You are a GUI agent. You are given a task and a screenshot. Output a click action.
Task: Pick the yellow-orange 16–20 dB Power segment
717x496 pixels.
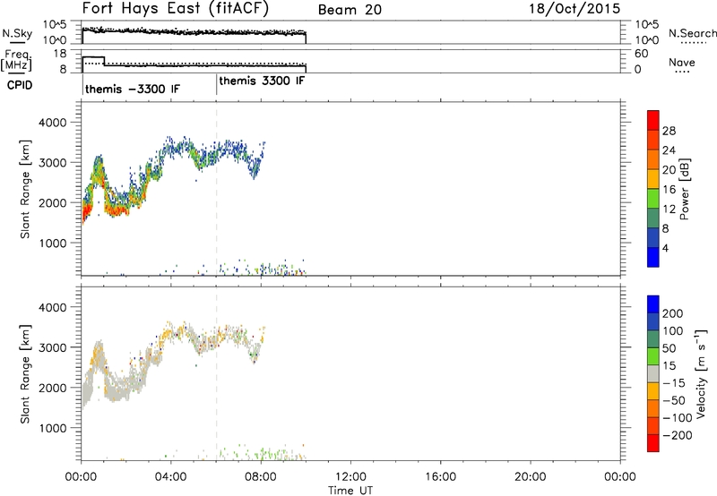653,179
